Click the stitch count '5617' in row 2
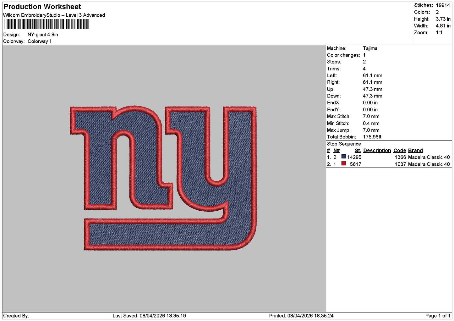This screenshot has width=454, height=321. coord(356,164)
